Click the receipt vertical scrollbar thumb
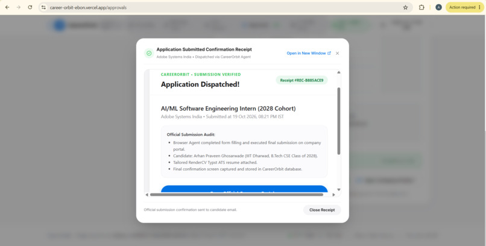 [x=338, y=121]
